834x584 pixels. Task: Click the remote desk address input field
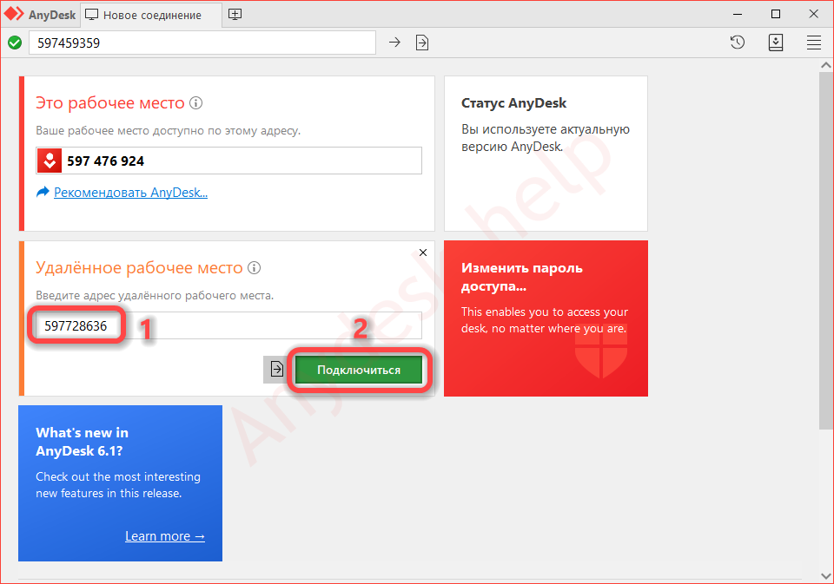tap(271, 325)
